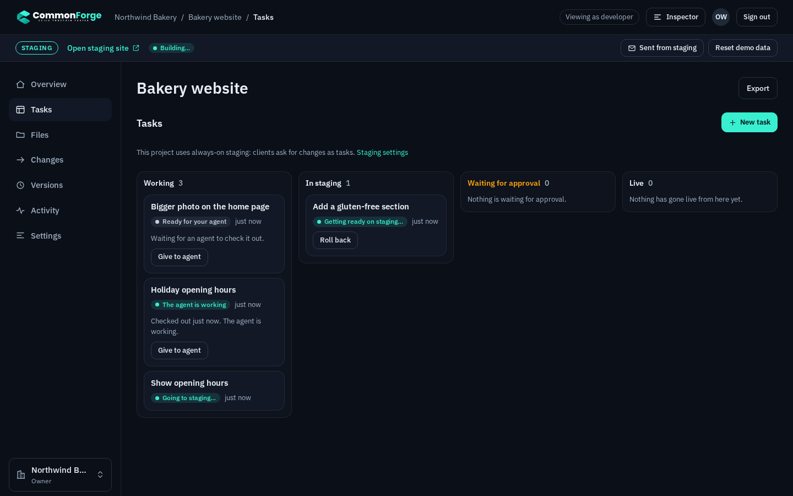
Task: Open the OW user avatar
Action: coord(721,17)
